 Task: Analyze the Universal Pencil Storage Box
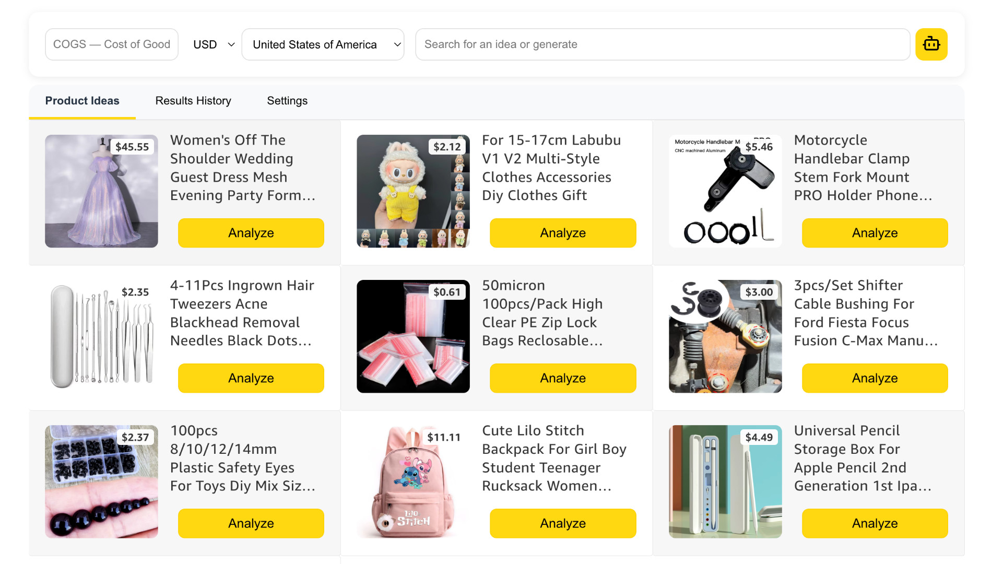pos(874,523)
